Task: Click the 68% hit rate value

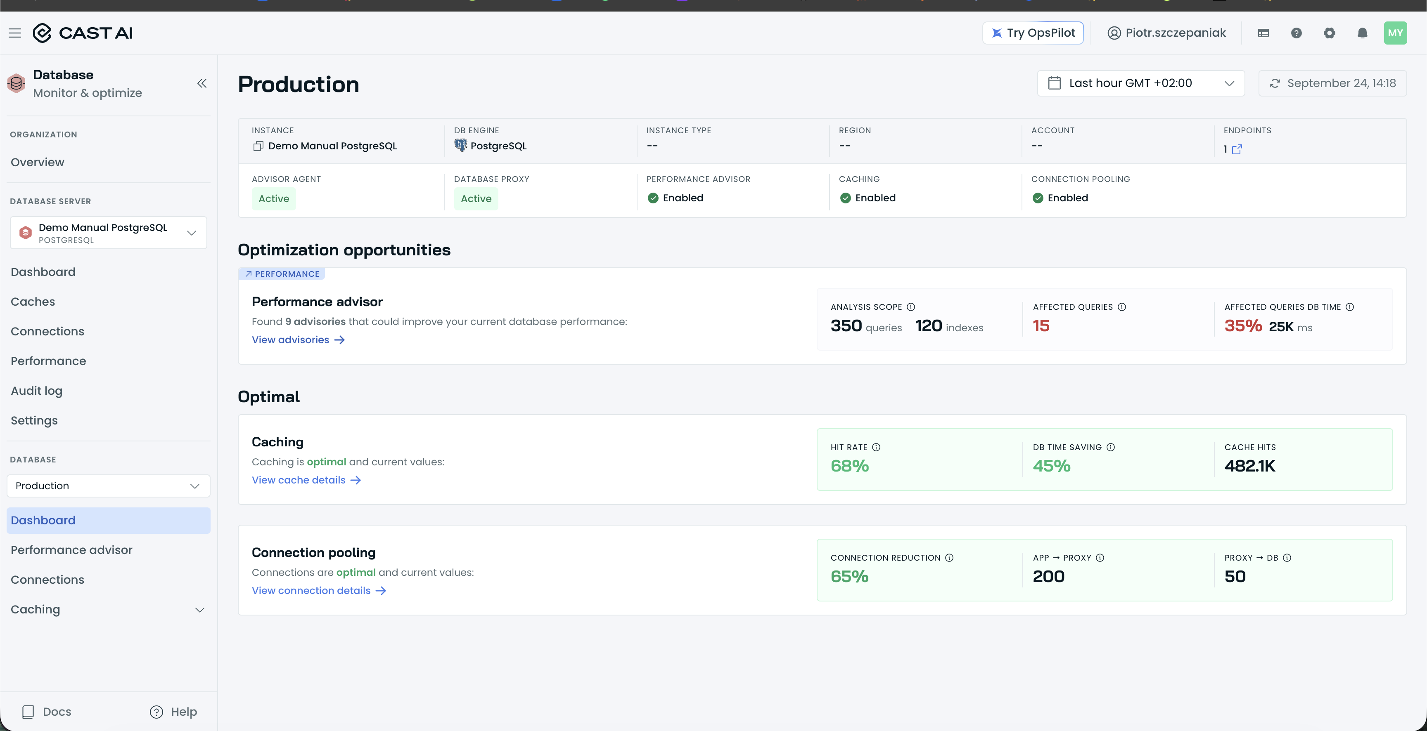Action: coord(850,466)
